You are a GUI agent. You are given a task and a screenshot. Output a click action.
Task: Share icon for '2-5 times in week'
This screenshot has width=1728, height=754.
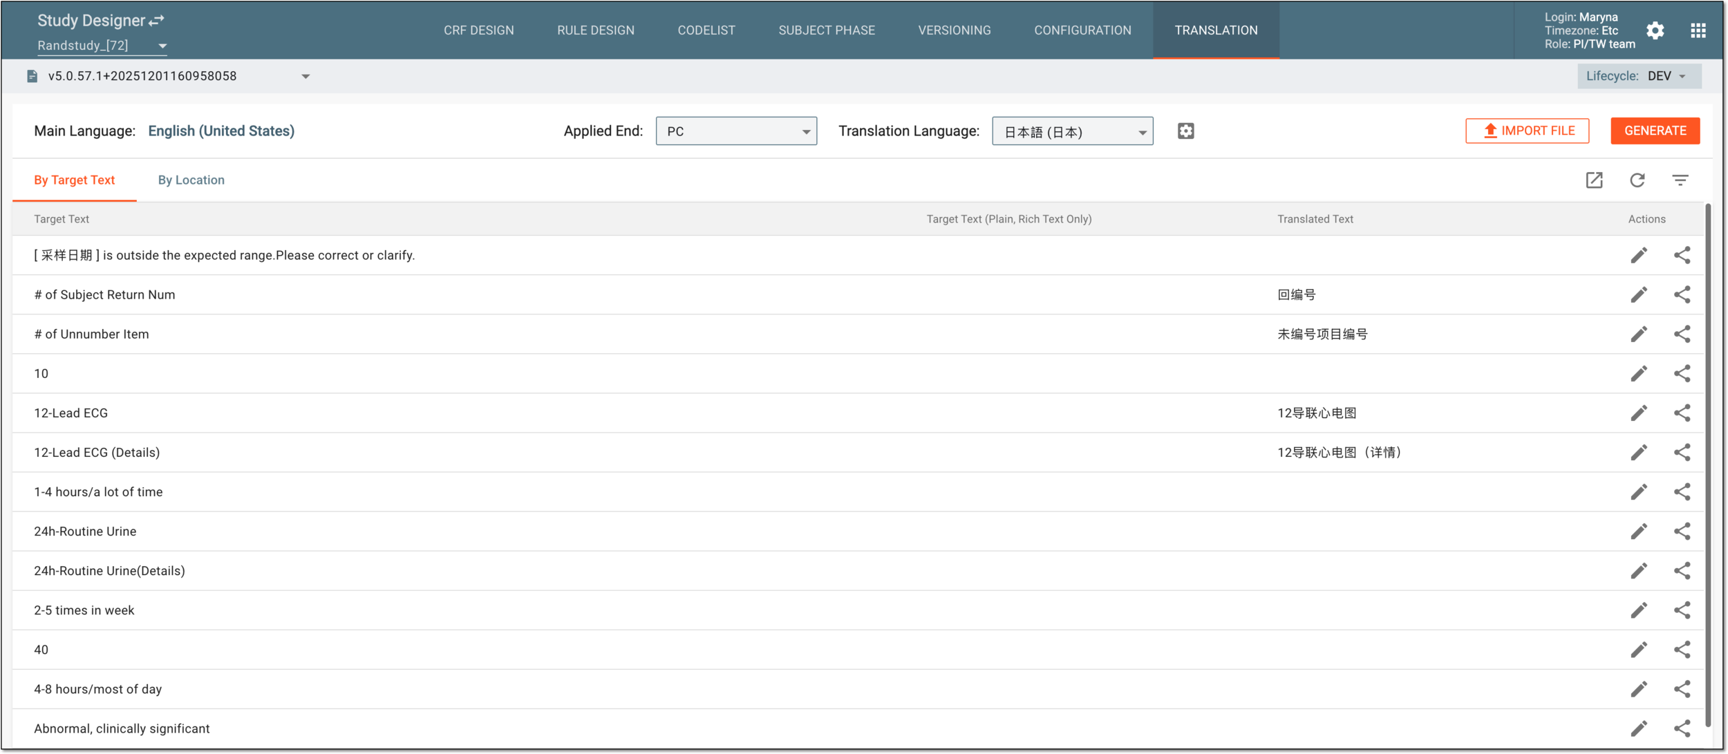(1682, 610)
